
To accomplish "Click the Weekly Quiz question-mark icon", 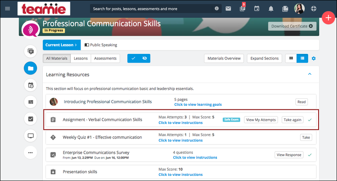I will coord(53,137).
